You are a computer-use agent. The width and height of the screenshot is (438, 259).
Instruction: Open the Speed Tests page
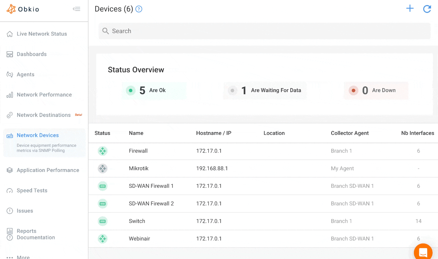tap(32, 191)
